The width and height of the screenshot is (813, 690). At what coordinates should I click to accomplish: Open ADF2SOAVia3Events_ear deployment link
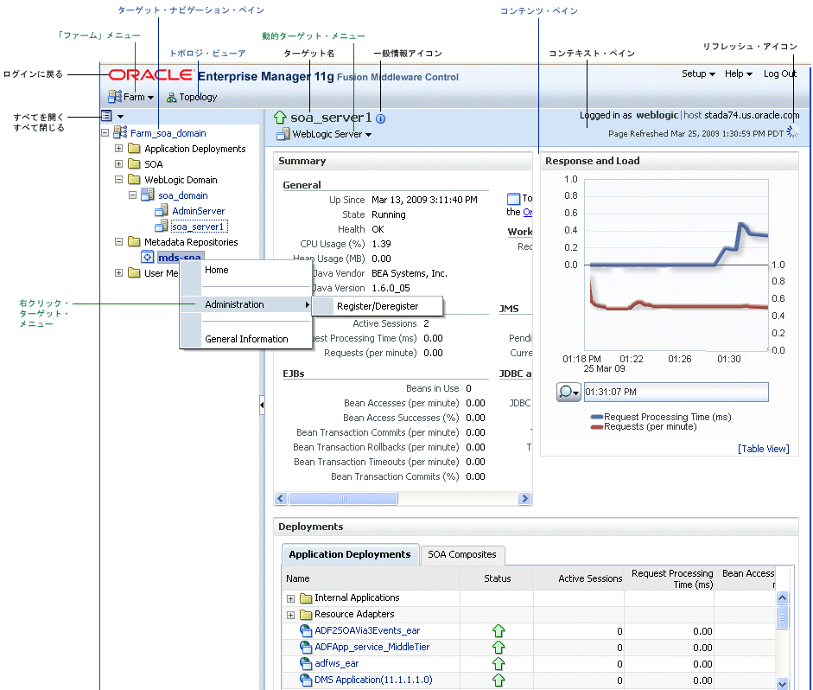(367, 630)
